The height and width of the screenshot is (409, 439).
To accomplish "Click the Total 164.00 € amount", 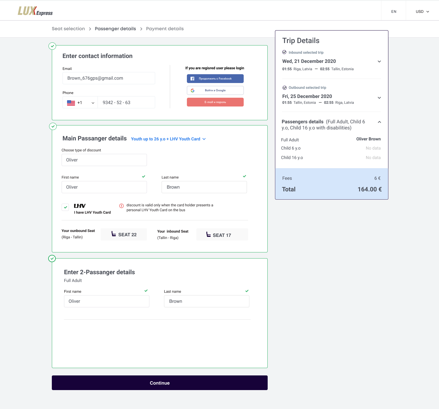I will click(369, 189).
